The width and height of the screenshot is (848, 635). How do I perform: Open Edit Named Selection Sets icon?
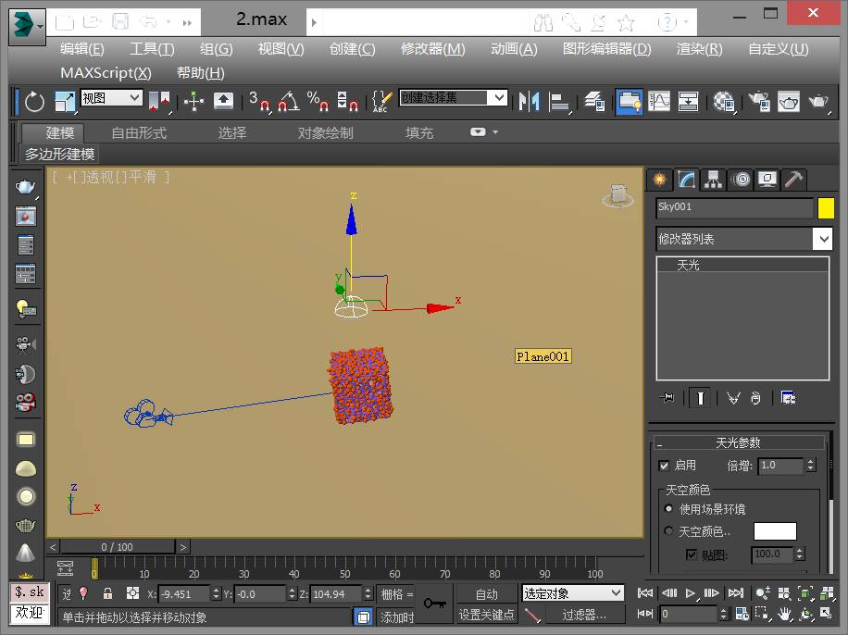click(x=381, y=101)
